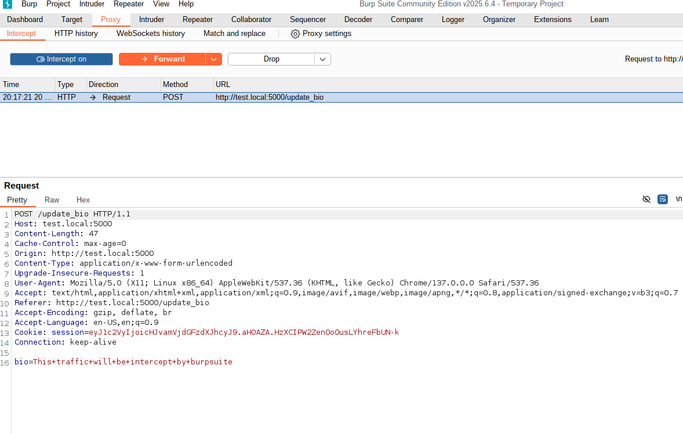Screen dimensions: 683x434
Task: Open the Collaborator tab
Action: 251,20
